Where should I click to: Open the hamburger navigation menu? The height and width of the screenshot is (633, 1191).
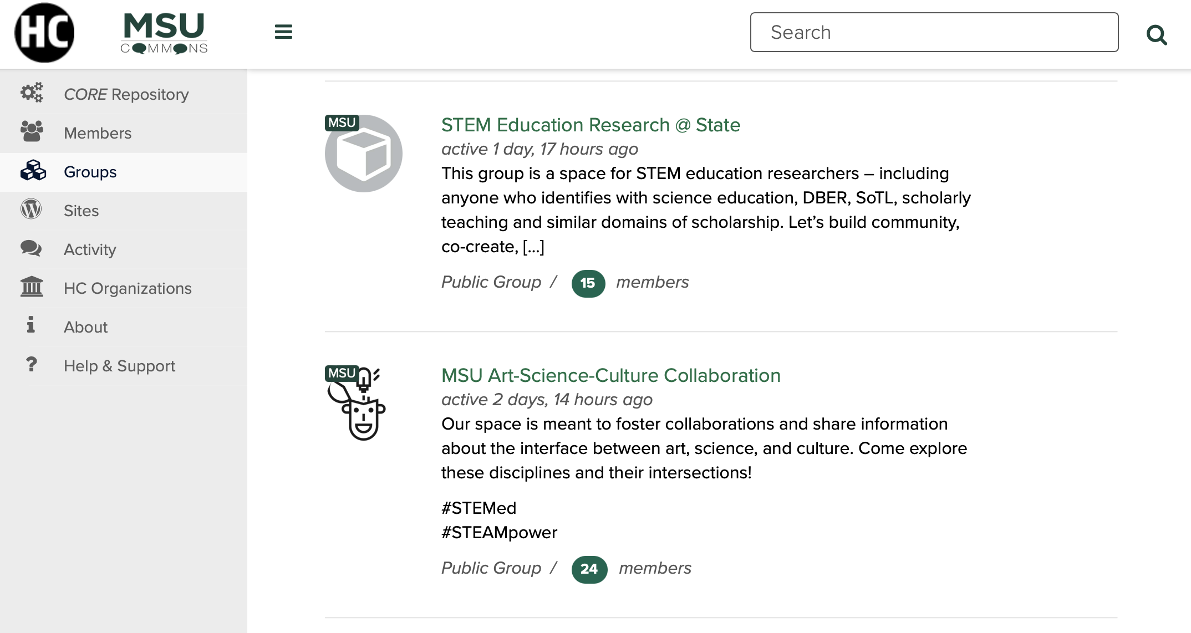pos(283,32)
